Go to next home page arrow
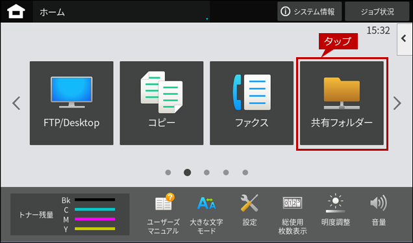 [x=397, y=103]
